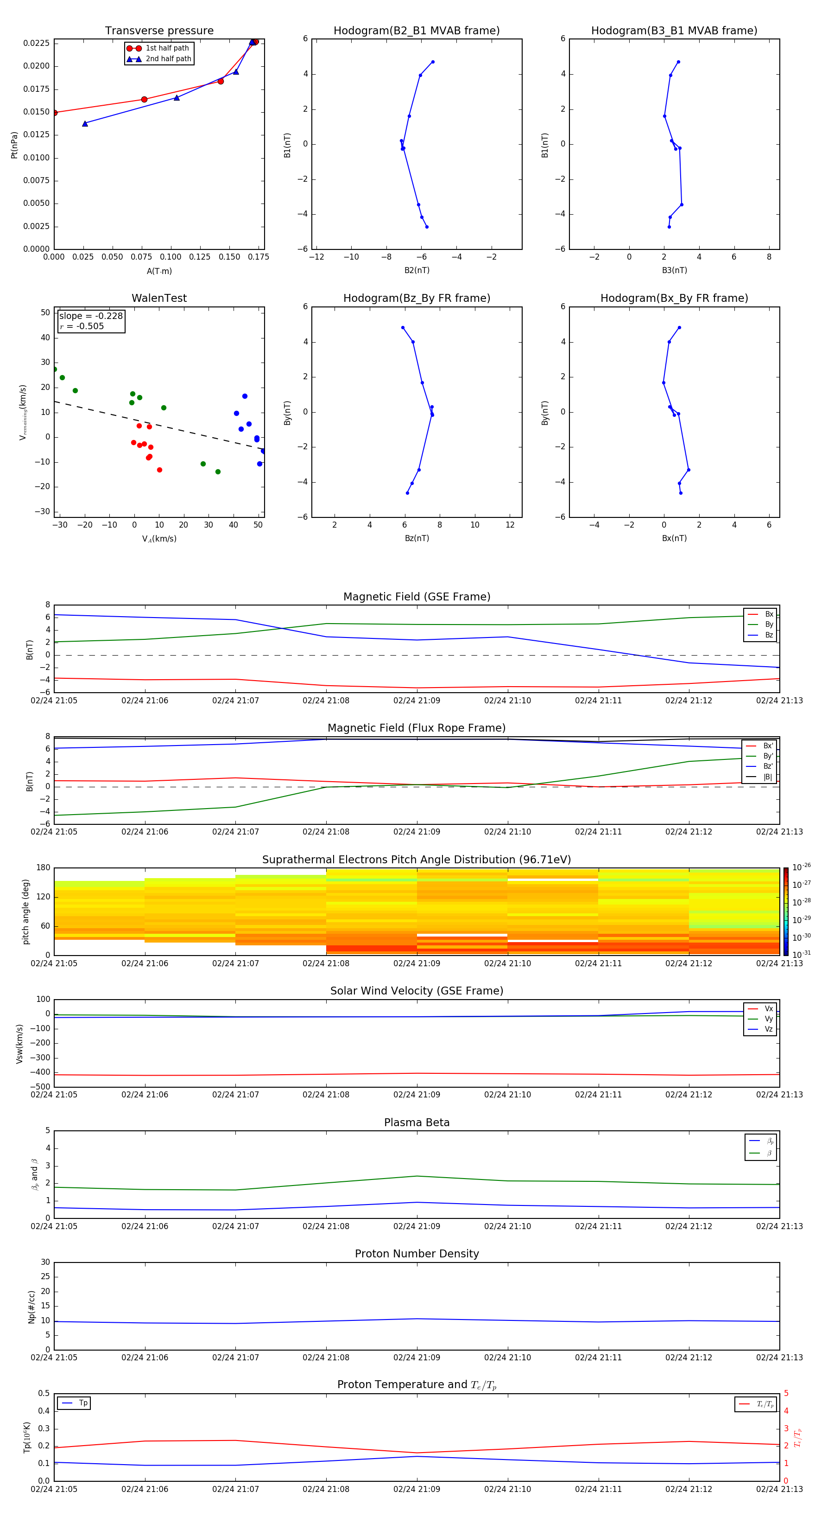Click Bz legend entry in GSE magnetic plot
This screenshot has width=834, height=1530.
click(x=760, y=635)
